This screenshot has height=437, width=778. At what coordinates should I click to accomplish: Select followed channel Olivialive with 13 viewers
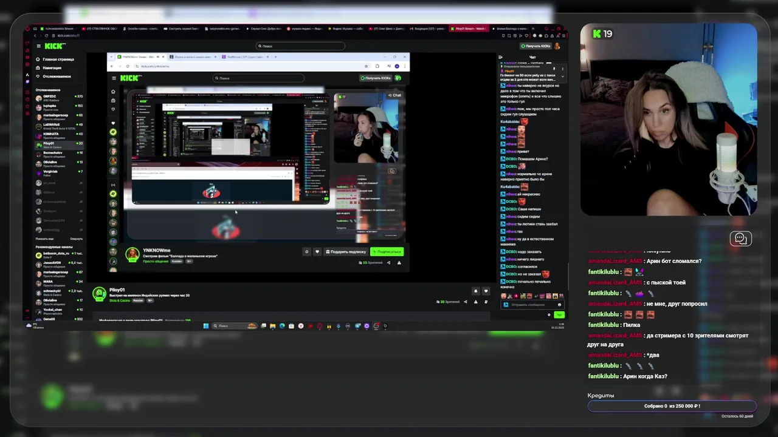(59, 163)
